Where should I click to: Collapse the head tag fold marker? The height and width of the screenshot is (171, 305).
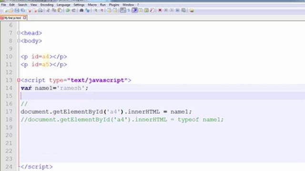point(19,33)
